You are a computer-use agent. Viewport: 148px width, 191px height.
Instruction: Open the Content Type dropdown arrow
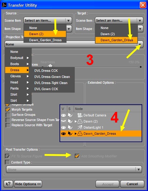coord(139,169)
